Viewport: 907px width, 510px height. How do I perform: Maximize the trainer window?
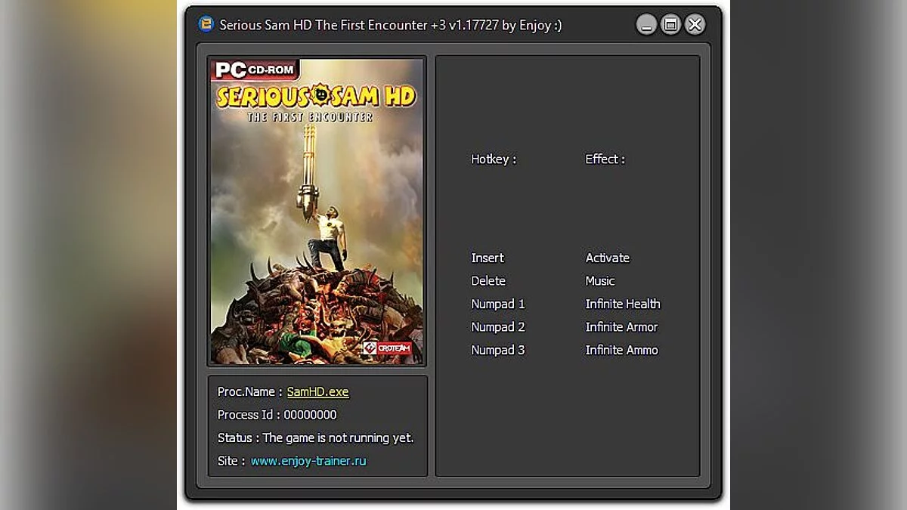670,25
